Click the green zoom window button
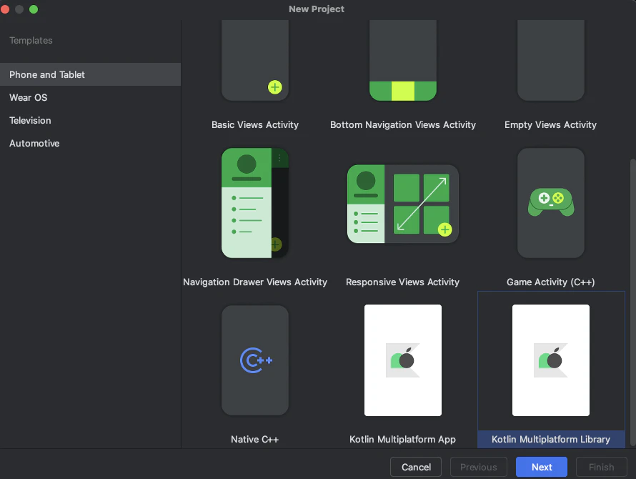The image size is (636, 479). point(34,9)
